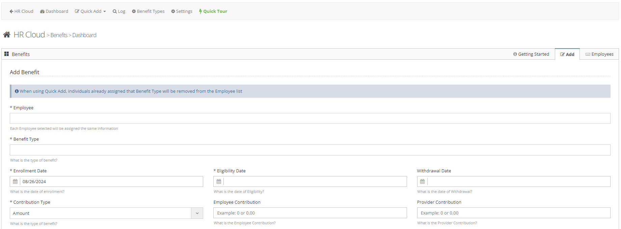Open the Log page
This screenshot has height=229, width=621.
(x=119, y=11)
